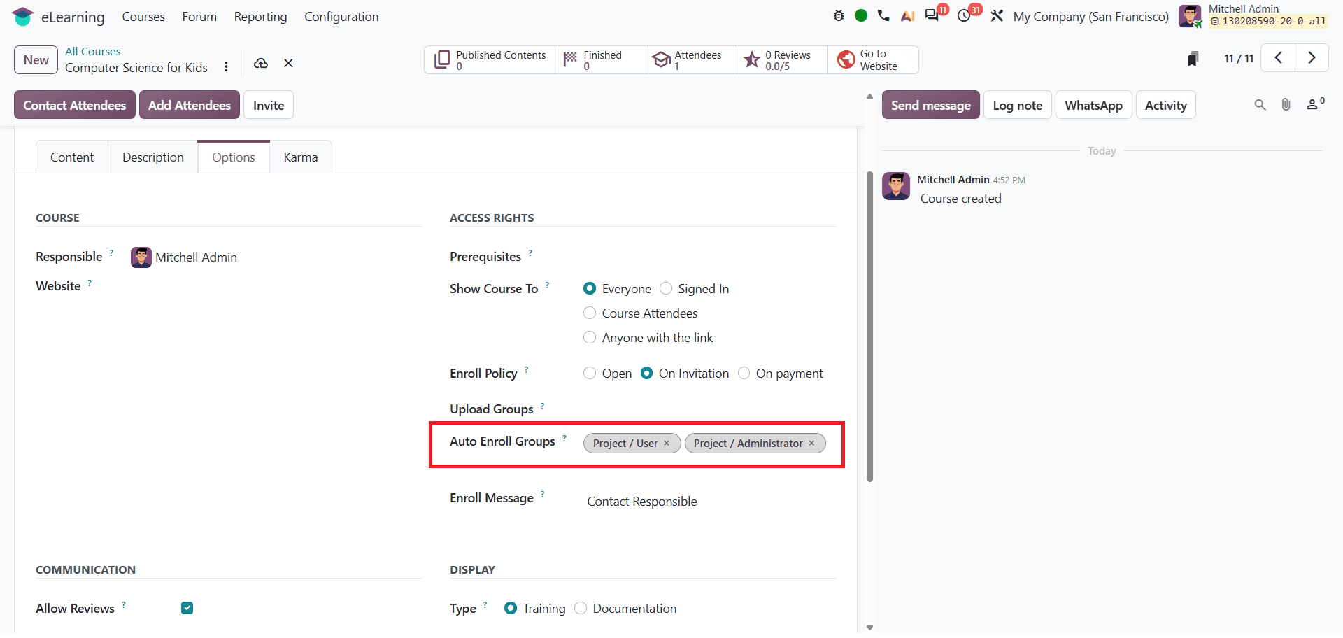Open the followers icon in chatter
This screenshot has height=638, width=1343.
tap(1315, 104)
